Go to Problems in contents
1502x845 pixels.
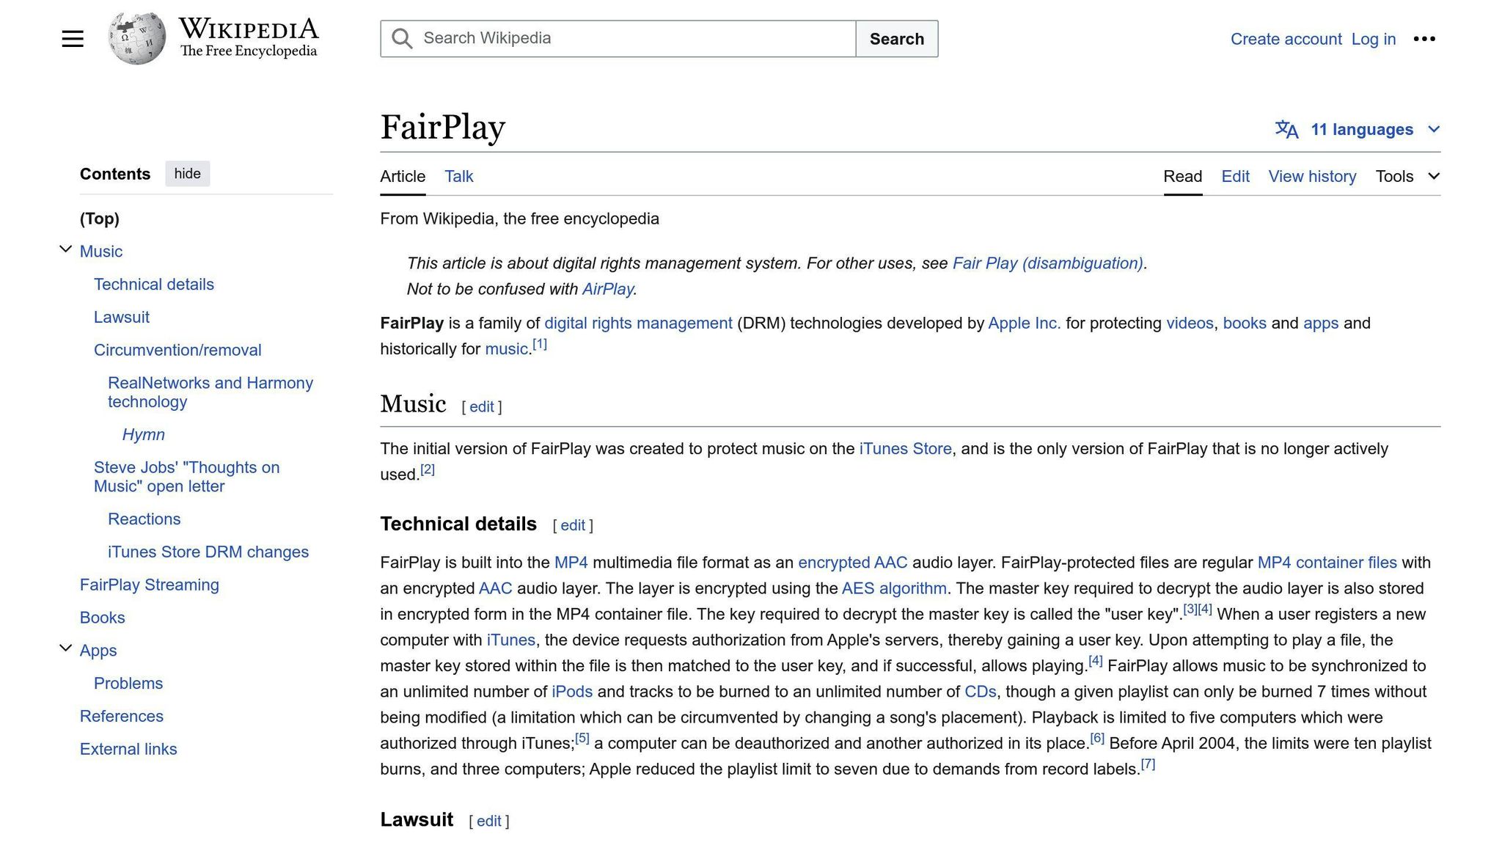[x=128, y=684]
